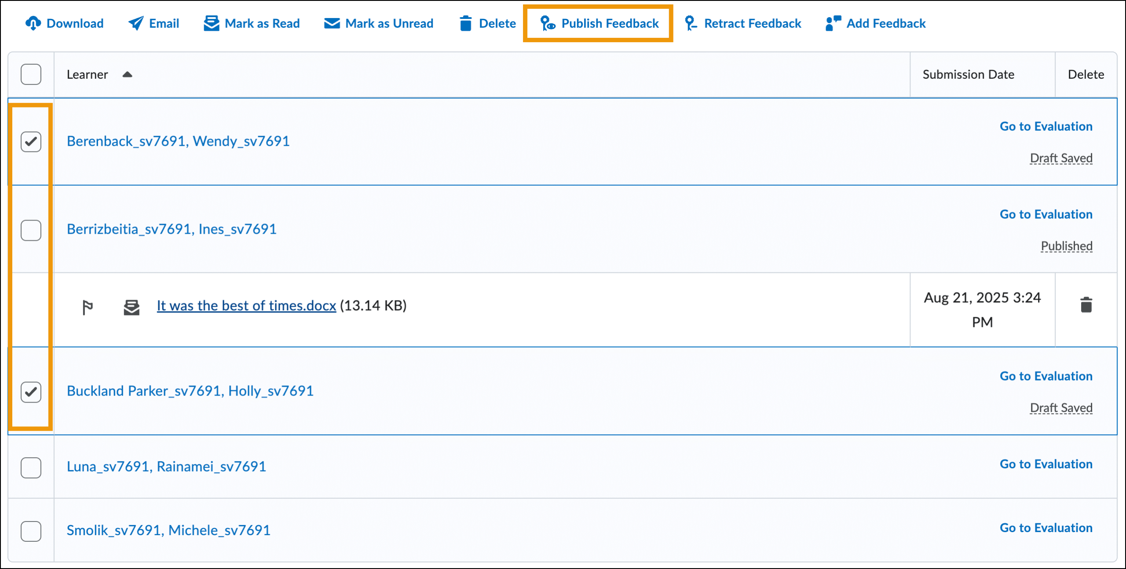Screen dimensions: 1126x569
Task: Delete the submission with row trash icon
Action: [1086, 305]
